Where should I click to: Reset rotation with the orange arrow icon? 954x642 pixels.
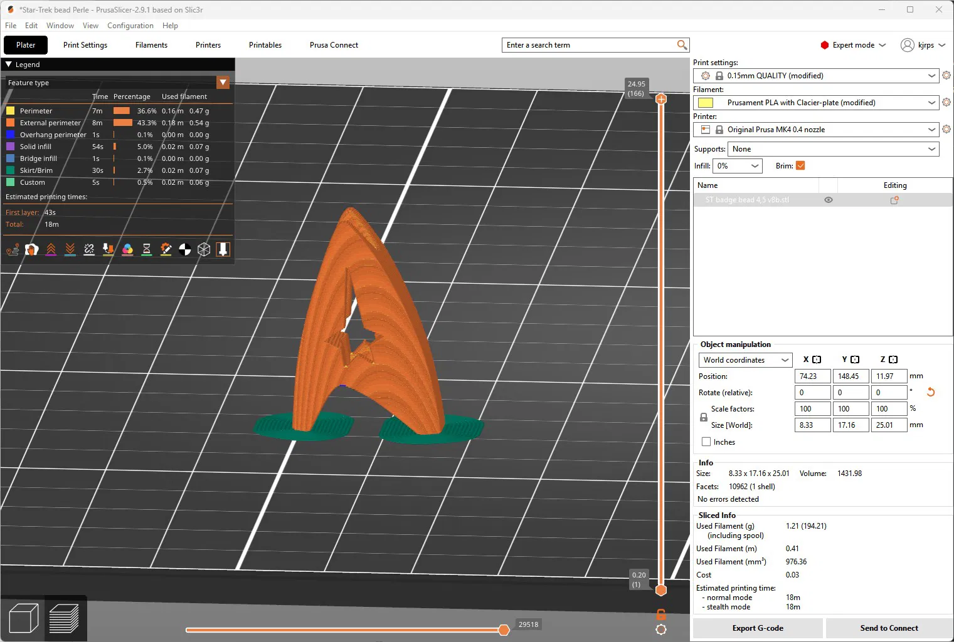click(x=931, y=392)
